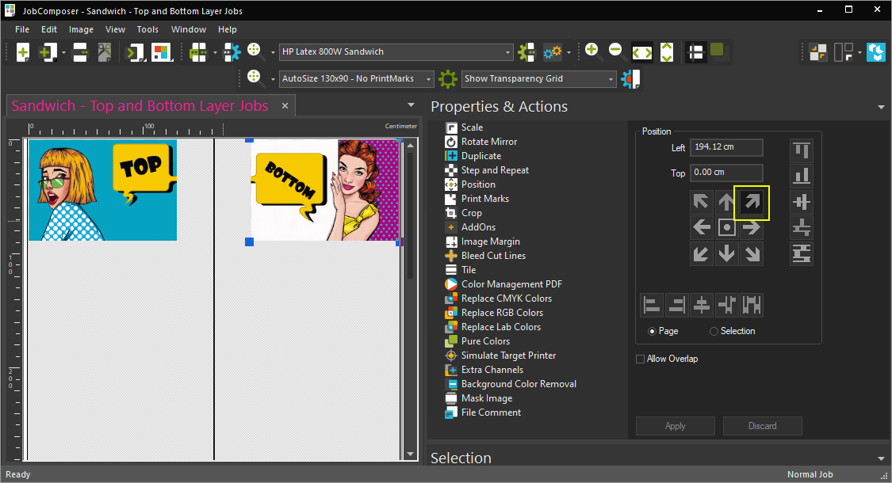Close the Sandwich job tab

[x=285, y=106]
